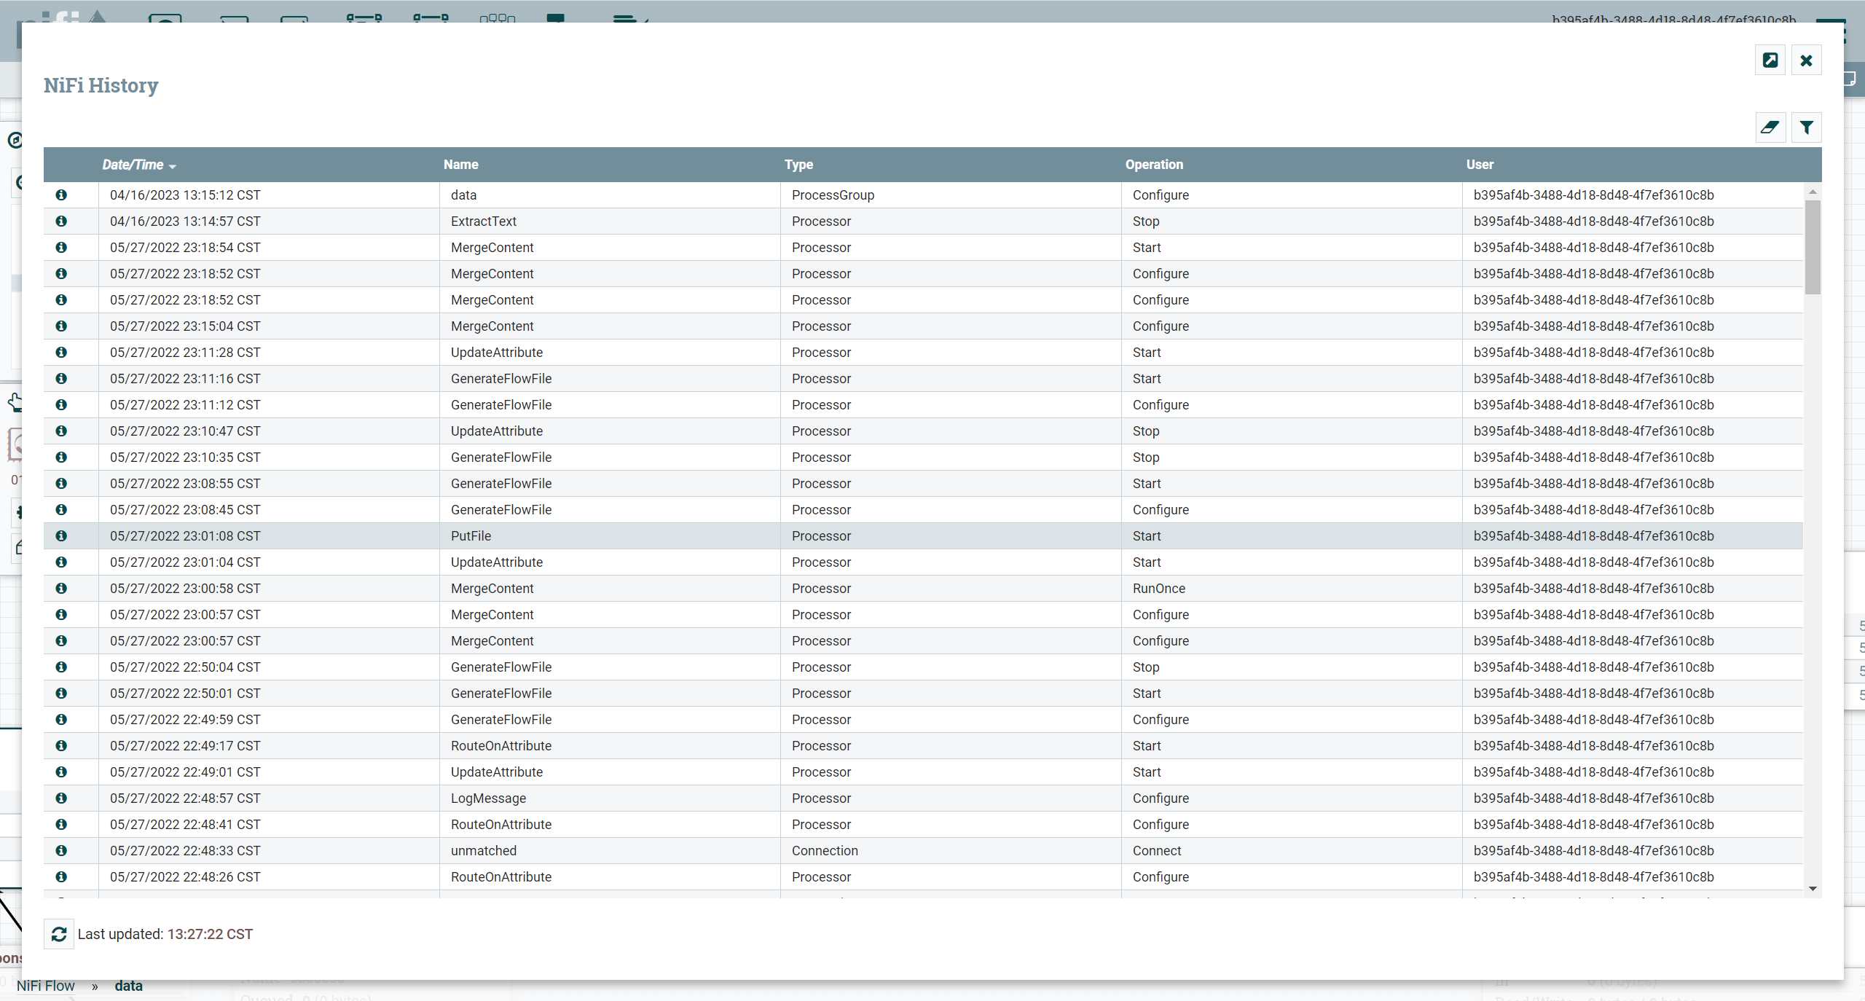1865x1001 pixels.
Task: Click the data breadcrumb
Action: click(128, 986)
